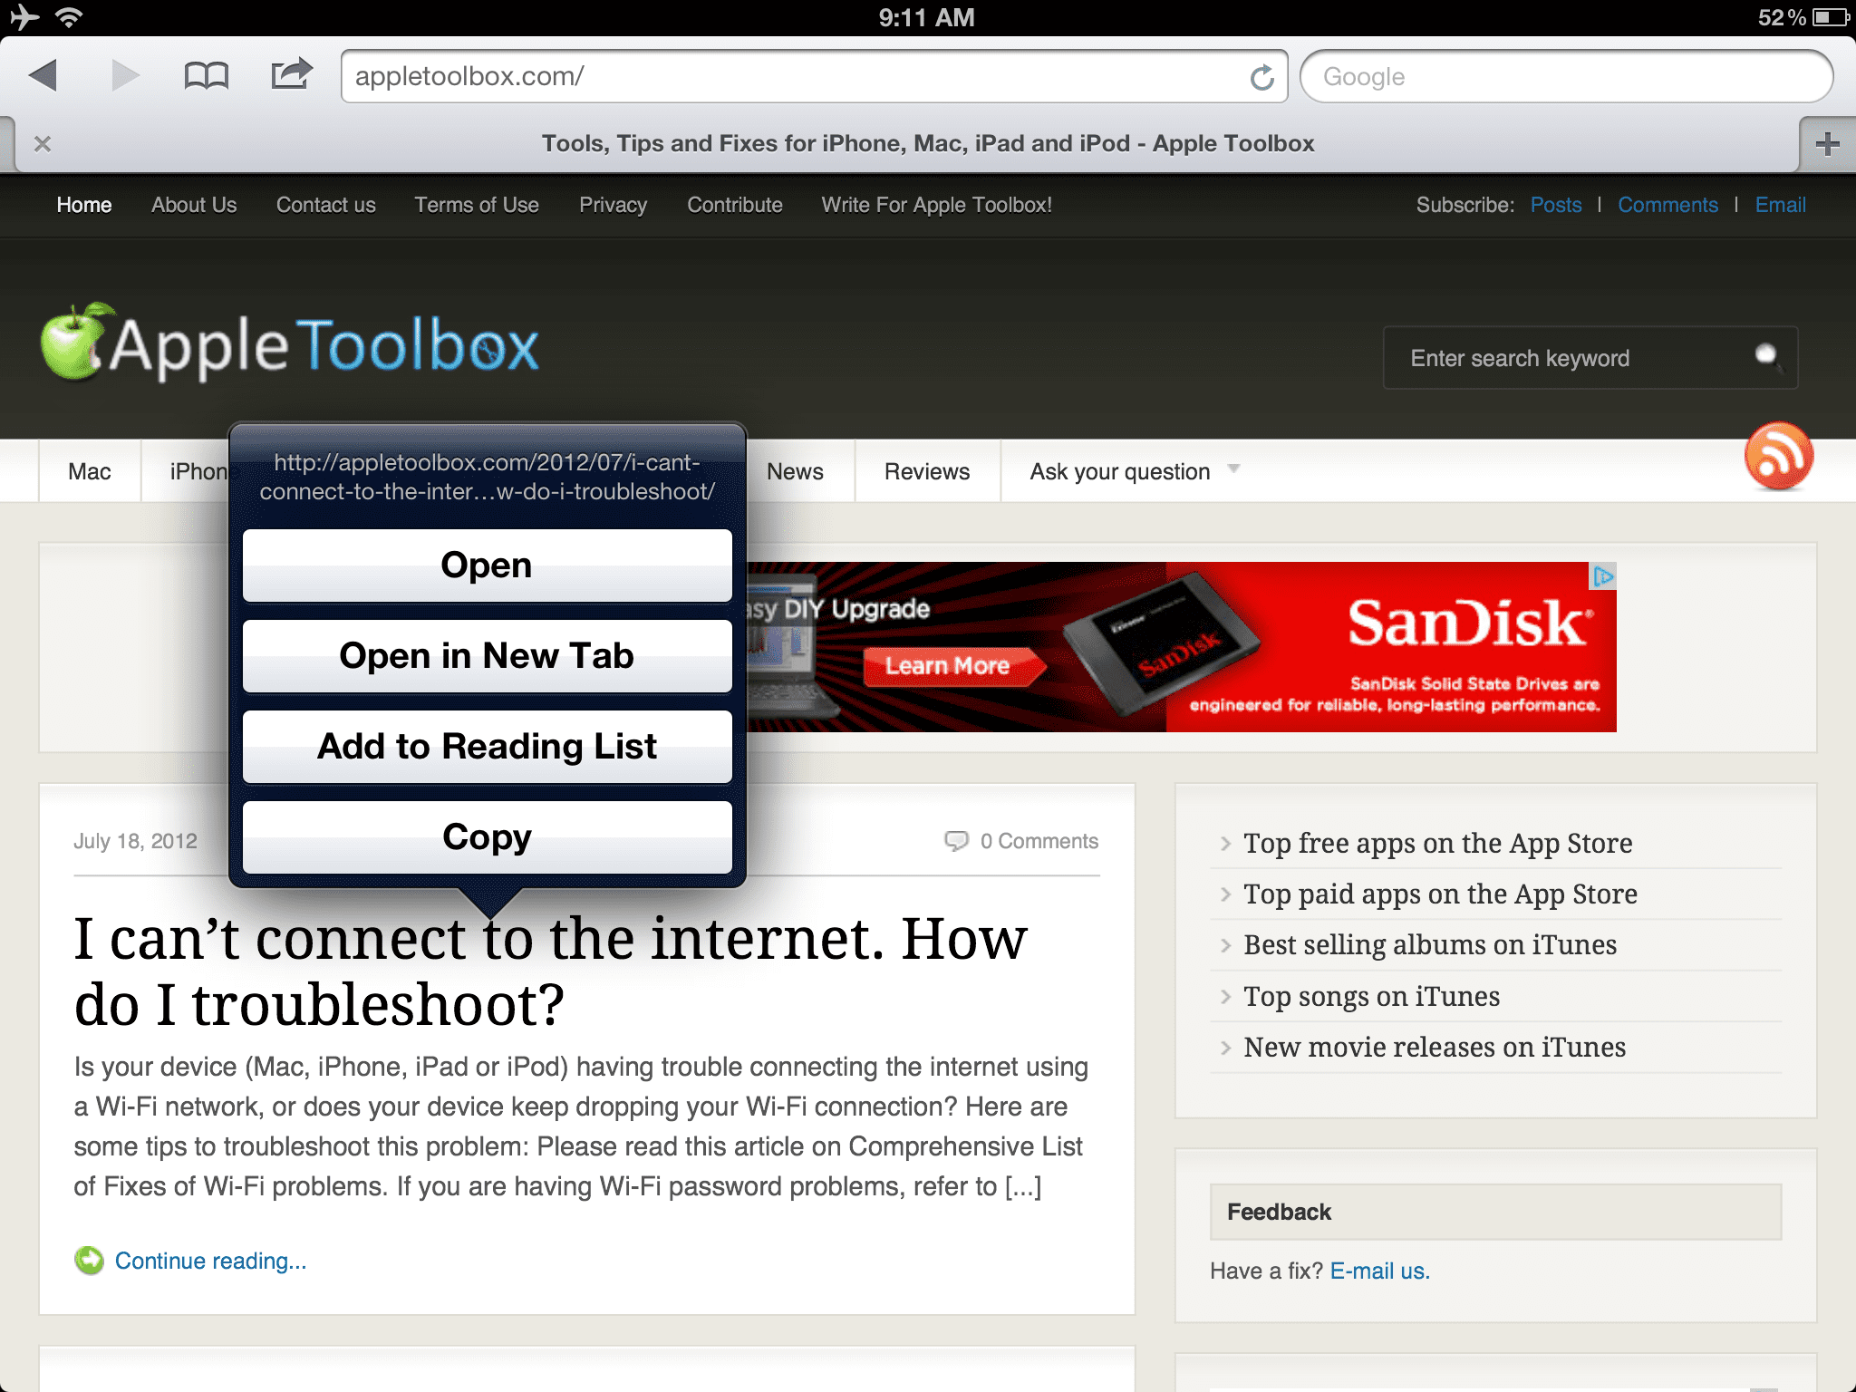Select the Ask your question tab
The width and height of the screenshot is (1856, 1392).
1118,471
